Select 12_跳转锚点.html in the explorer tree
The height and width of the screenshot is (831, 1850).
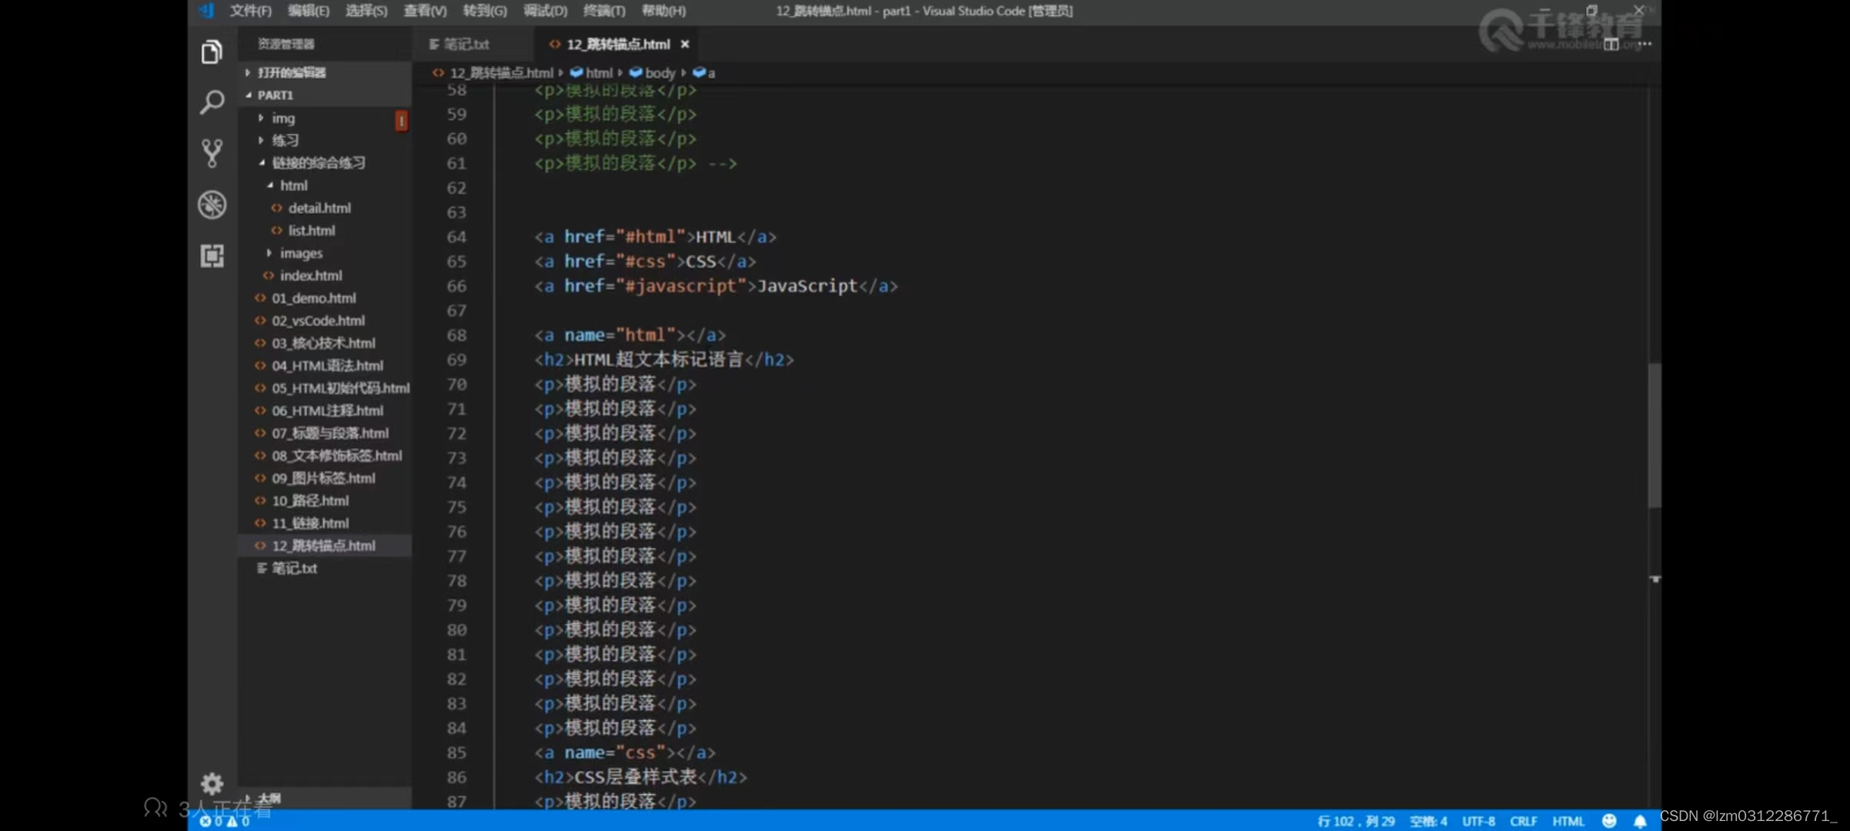click(x=326, y=546)
